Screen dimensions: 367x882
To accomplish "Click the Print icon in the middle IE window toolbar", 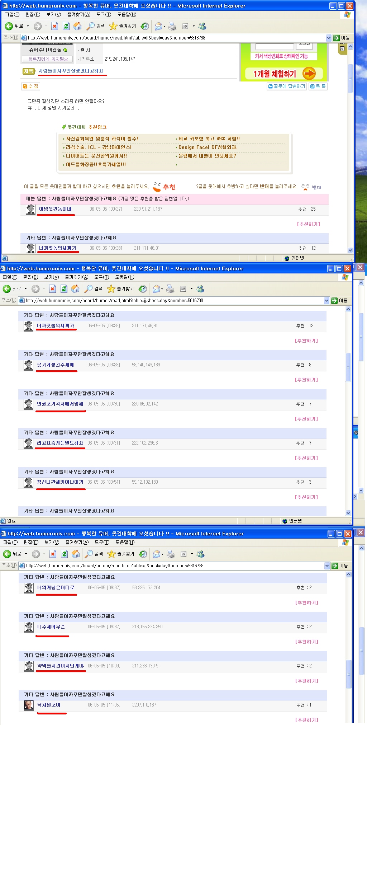I will (170, 289).
